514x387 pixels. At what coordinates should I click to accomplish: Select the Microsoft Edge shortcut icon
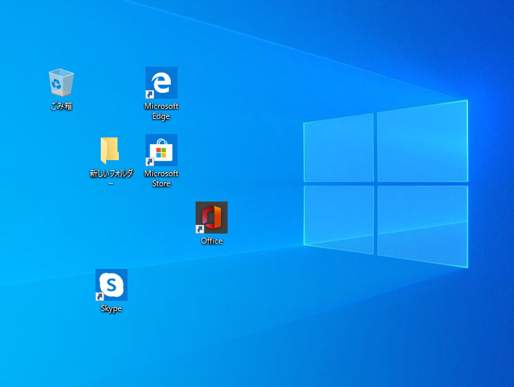pyautogui.click(x=162, y=83)
